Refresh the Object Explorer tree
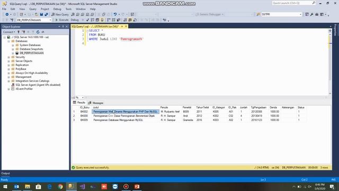Image resolution: width=339 pixels, height=191 pixels. click(x=38, y=32)
